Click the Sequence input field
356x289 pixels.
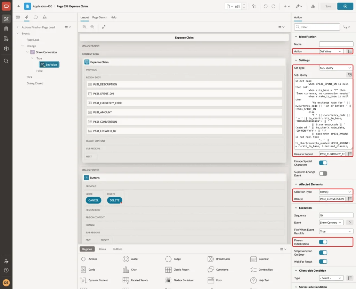click(x=336, y=215)
